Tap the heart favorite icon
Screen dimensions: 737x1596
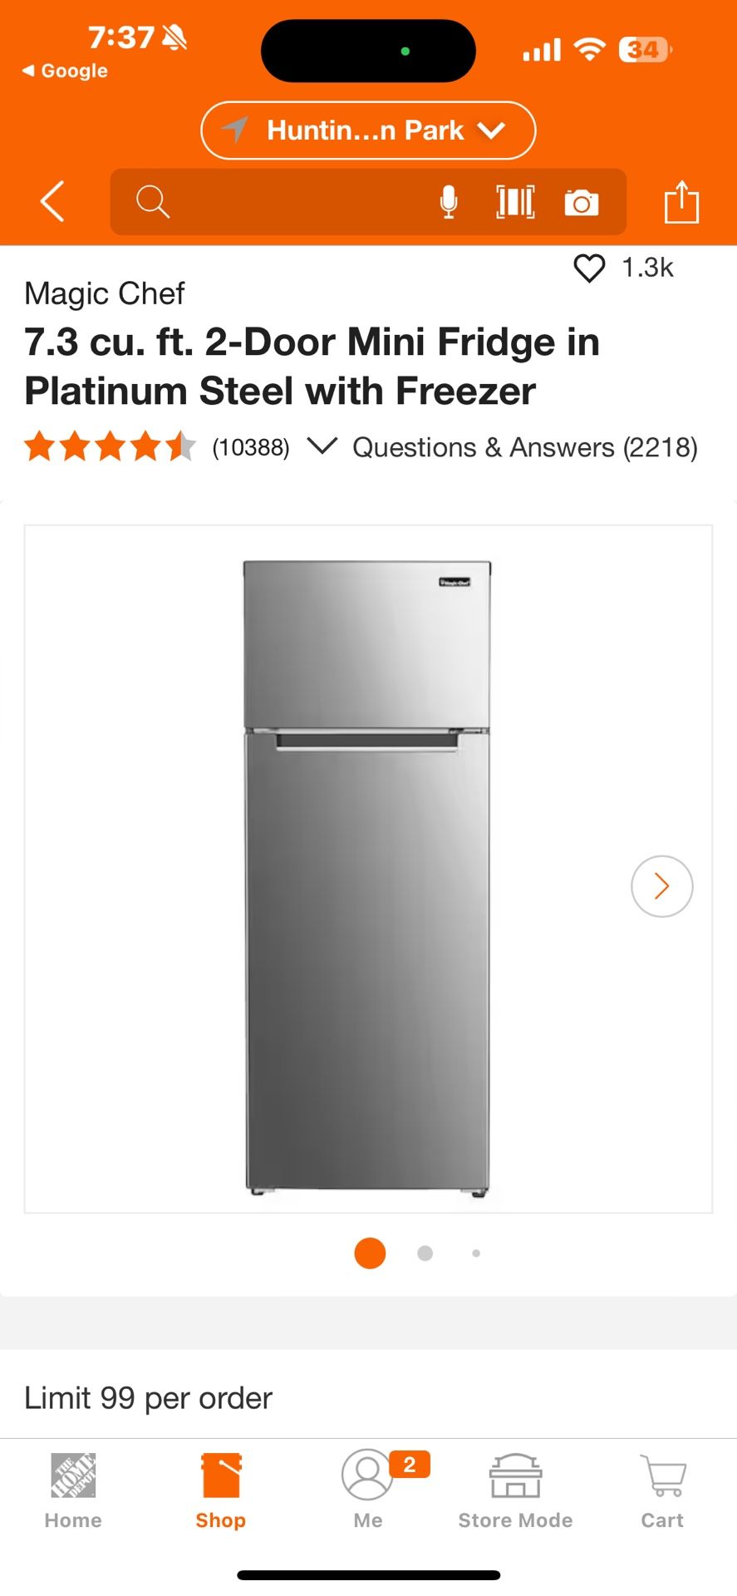(590, 268)
